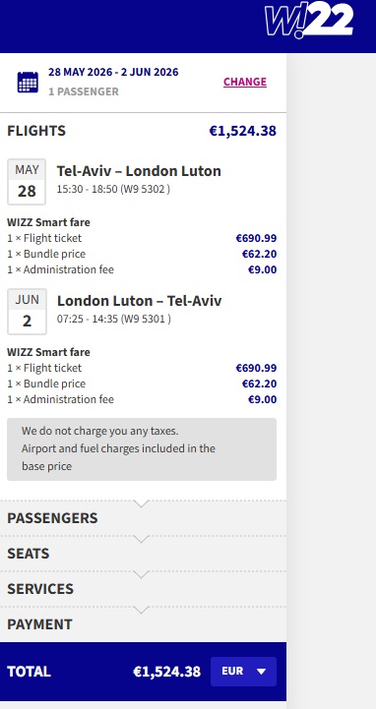Click the chevron above PASSENGERS

(142, 503)
